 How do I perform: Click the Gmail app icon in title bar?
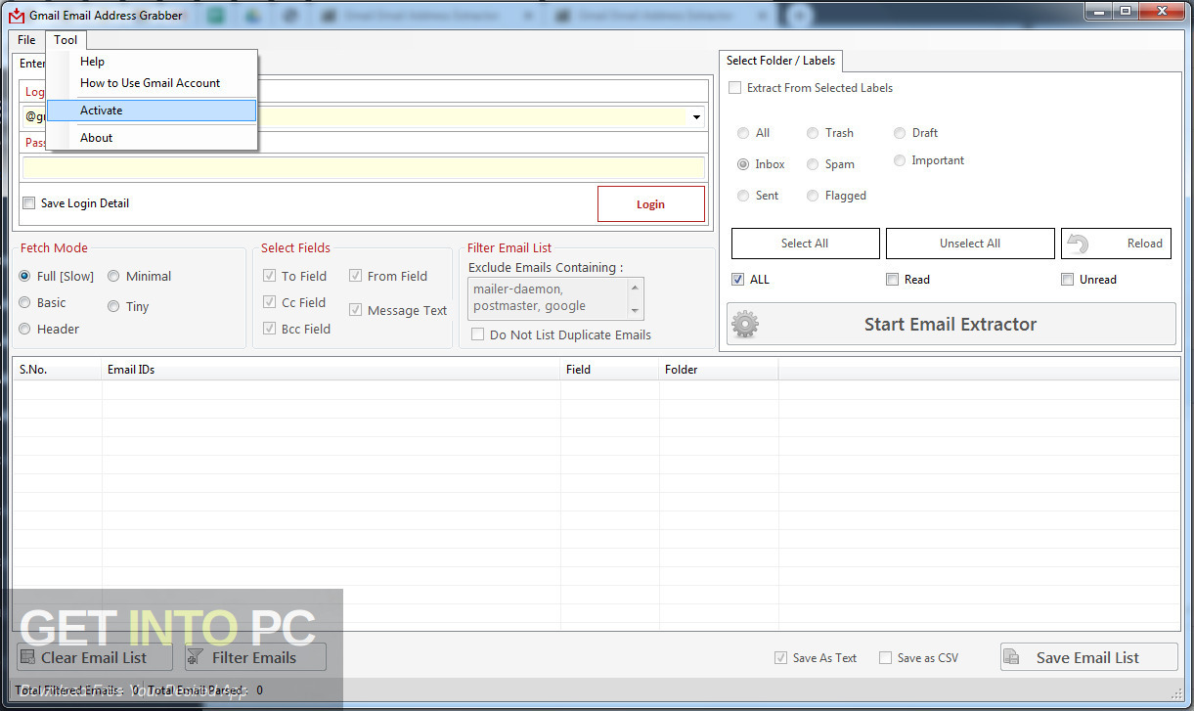(16, 16)
